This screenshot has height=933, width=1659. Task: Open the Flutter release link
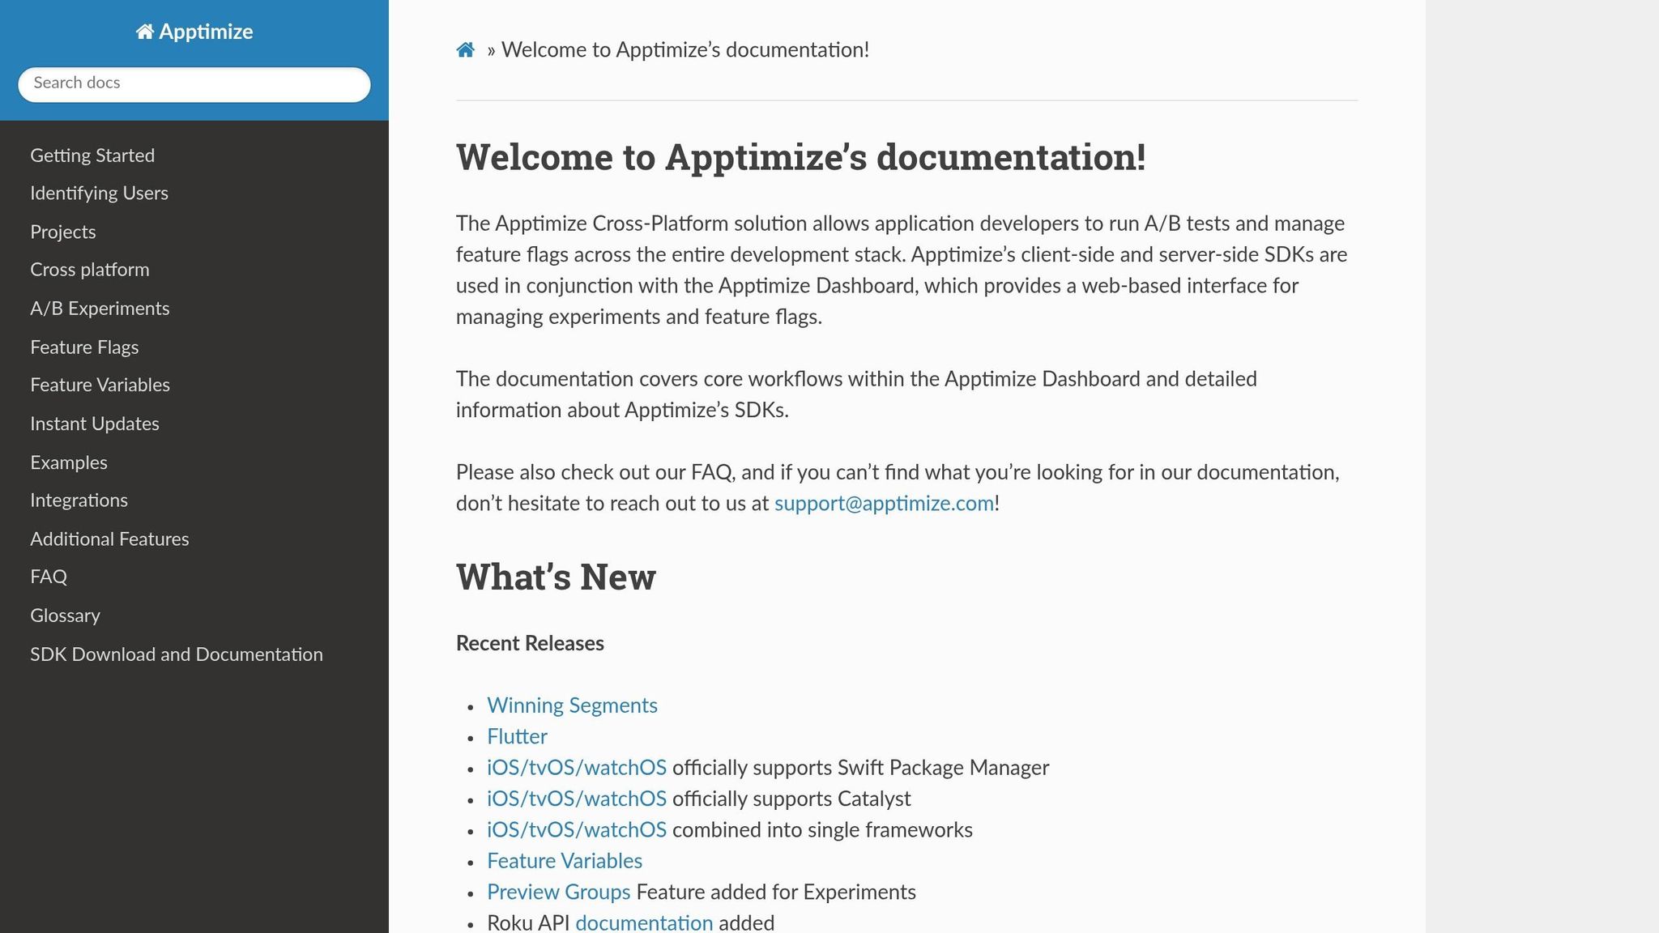517,737
